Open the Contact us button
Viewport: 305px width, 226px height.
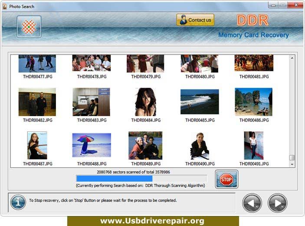click(x=195, y=20)
